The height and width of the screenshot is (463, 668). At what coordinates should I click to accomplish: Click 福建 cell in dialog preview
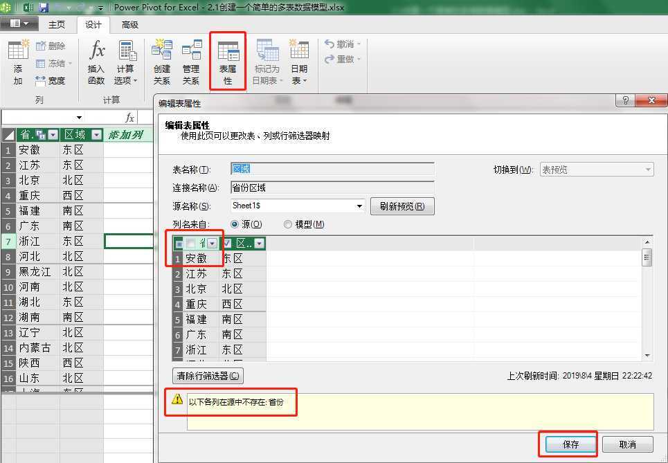click(x=201, y=320)
